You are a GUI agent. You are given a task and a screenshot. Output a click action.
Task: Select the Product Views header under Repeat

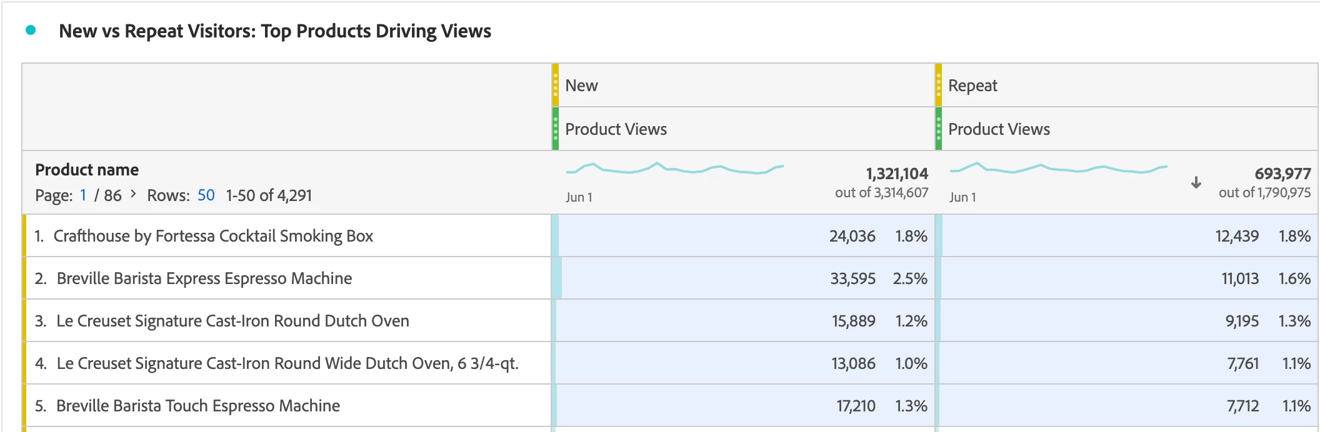coord(1126,129)
